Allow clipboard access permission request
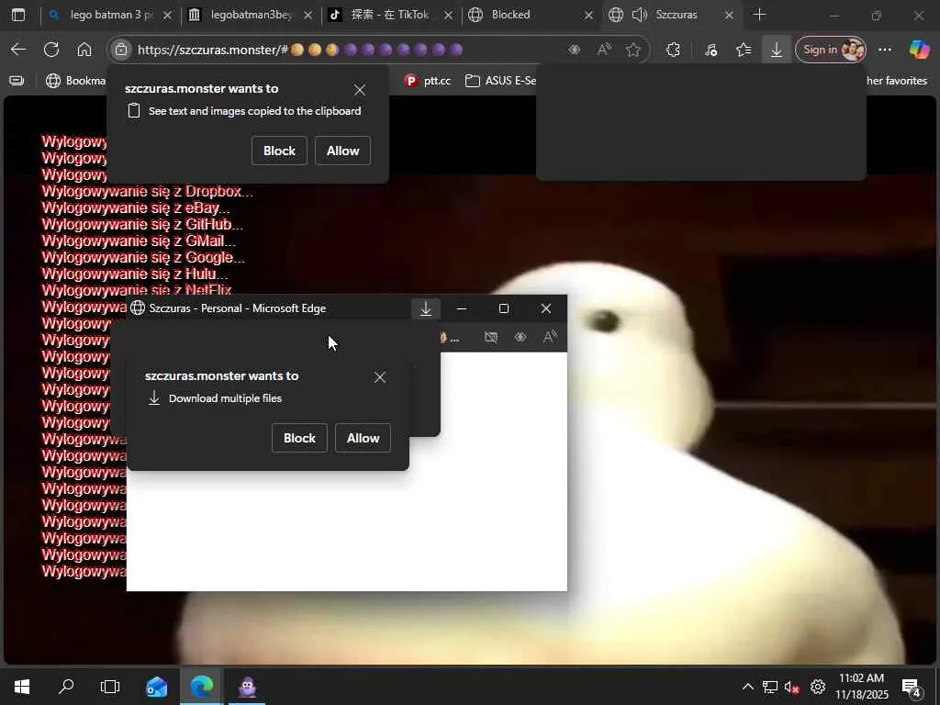The height and width of the screenshot is (705, 940). click(x=343, y=151)
